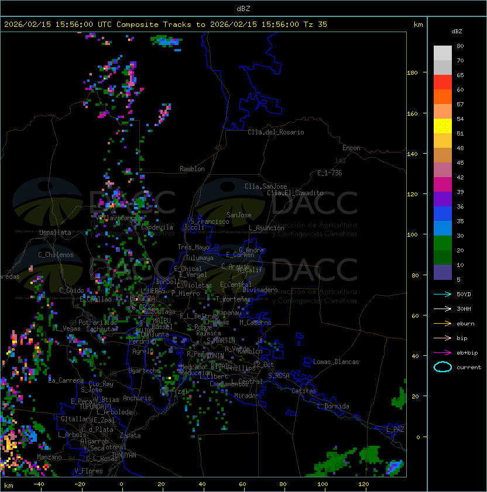Click the 'Lomas_Blancas' map label
The width and height of the screenshot is (487, 492).
click(x=336, y=362)
